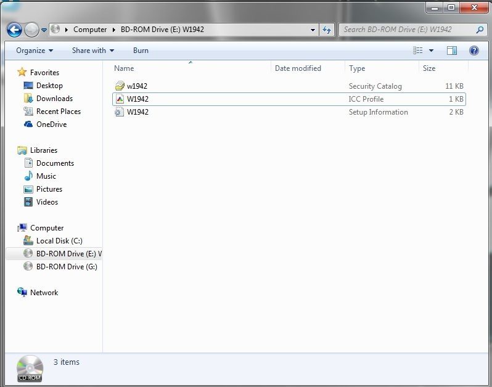
Task: Click the greyed Forward arrow button
Action: click(x=31, y=30)
